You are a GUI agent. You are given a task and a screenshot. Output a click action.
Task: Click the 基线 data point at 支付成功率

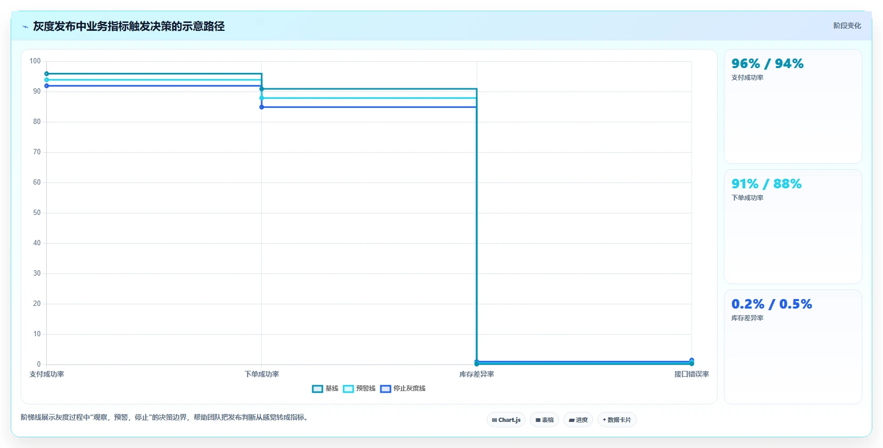point(47,74)
